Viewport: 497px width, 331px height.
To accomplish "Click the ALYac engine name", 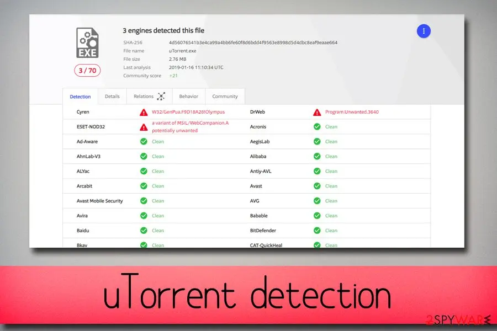I will pyautogui.click(x=83, y=171).
